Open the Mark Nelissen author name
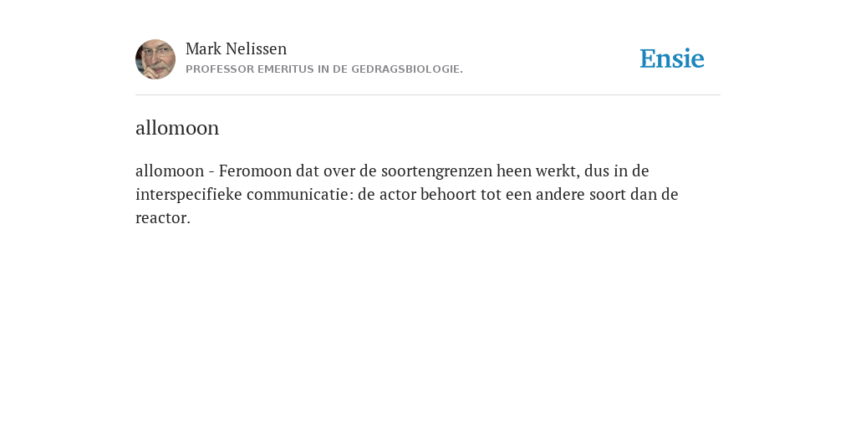The height and width of the screenshot is (428, 856). pyautogui.click(x=236, y=48)
